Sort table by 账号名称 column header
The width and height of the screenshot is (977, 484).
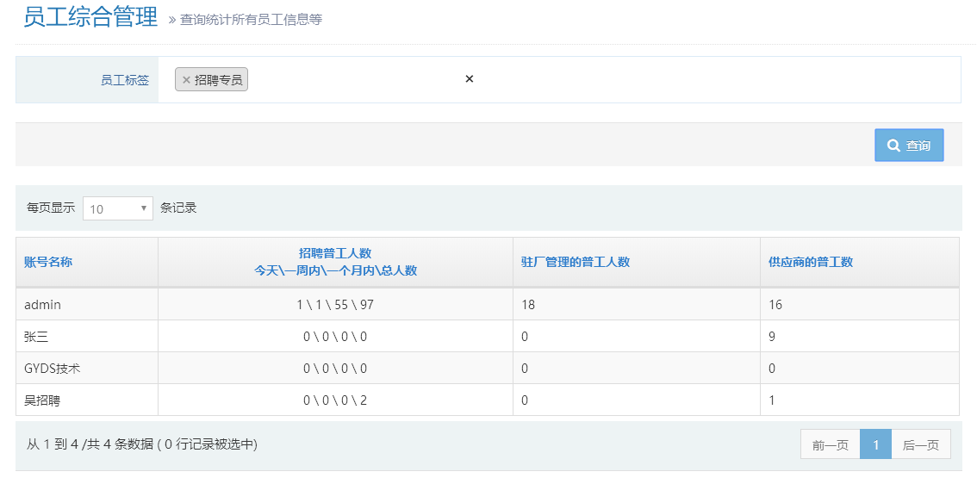coord(48,262)
